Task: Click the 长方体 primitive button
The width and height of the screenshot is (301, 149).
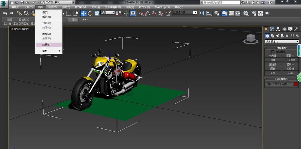Action: pyautogui.click(x=272, y=55)
